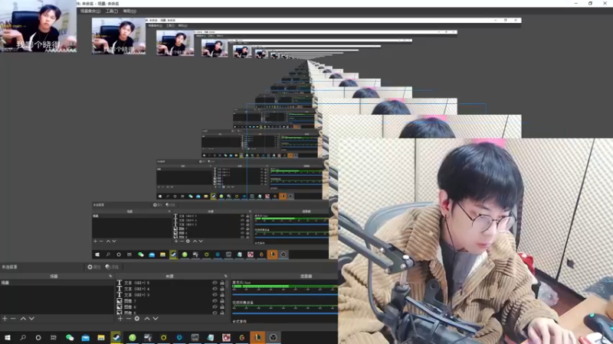The image size is (613, 344).
Task: Add a scene with the plus icon under the main 场景 list
Action: (5, 319)
